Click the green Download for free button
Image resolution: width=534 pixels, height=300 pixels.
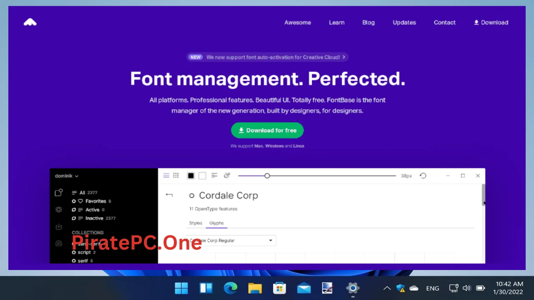pos(267,130)
